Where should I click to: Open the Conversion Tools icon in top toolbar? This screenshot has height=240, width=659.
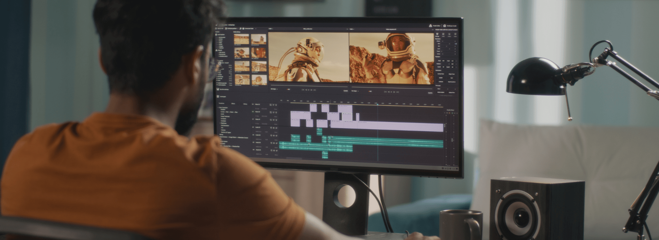point(243,28)
